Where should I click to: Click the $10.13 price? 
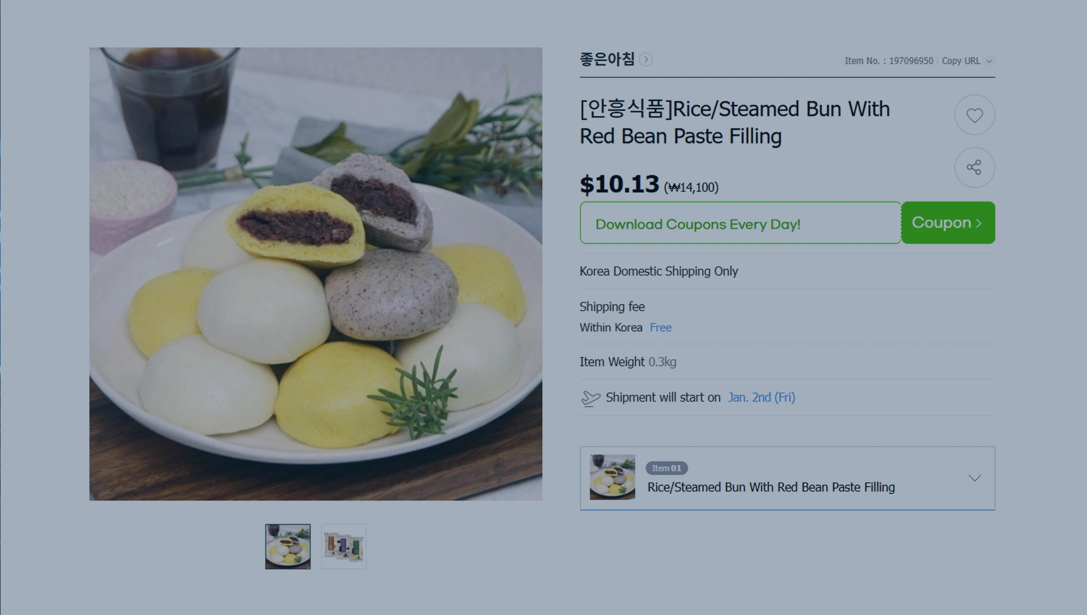(619, 184)
